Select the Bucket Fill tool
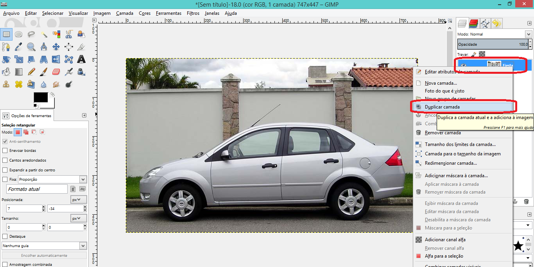This screenshot has height=267, width=534. coord(6,72)
